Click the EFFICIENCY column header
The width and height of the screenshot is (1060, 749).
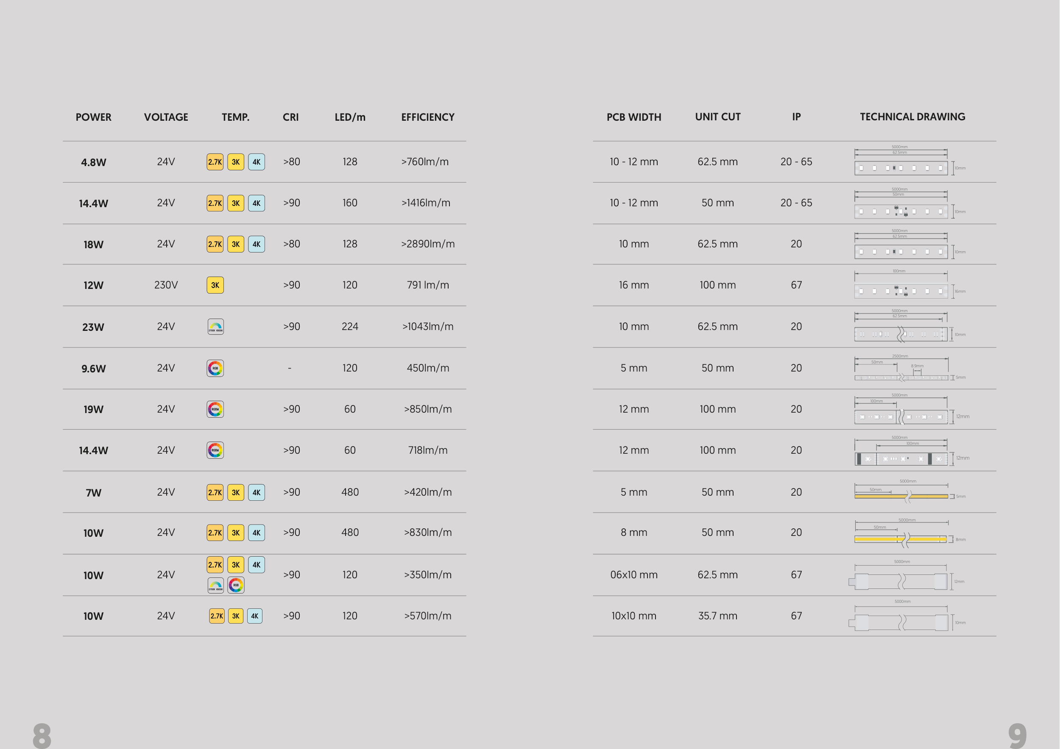tap(427, 117)
